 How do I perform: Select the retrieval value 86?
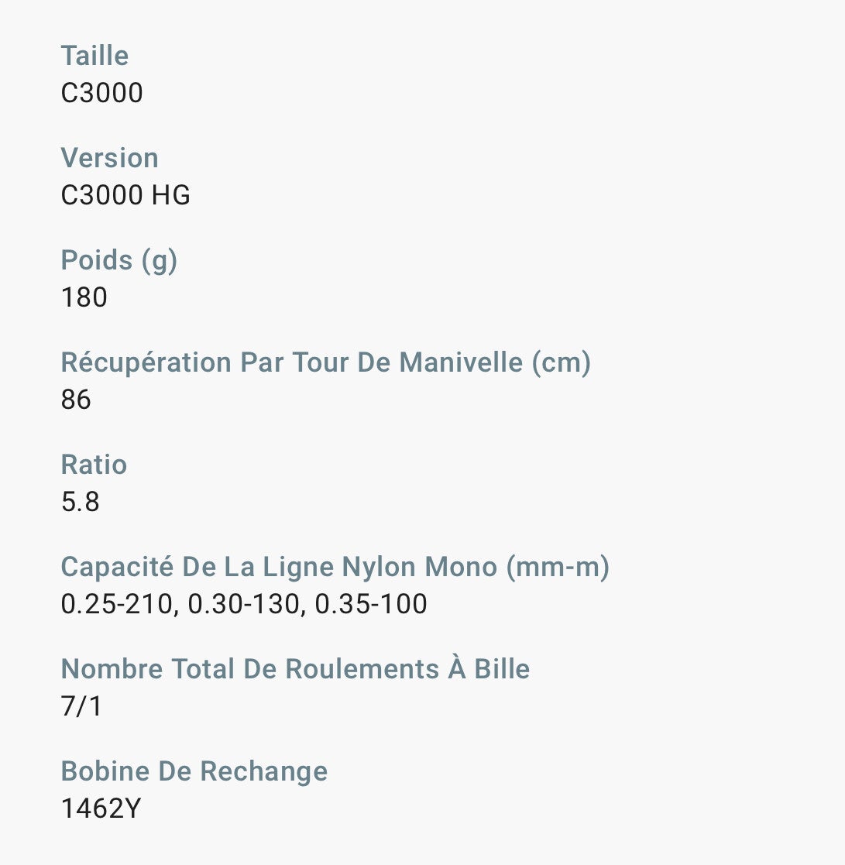pyautogui.click(x=76, y=400)
